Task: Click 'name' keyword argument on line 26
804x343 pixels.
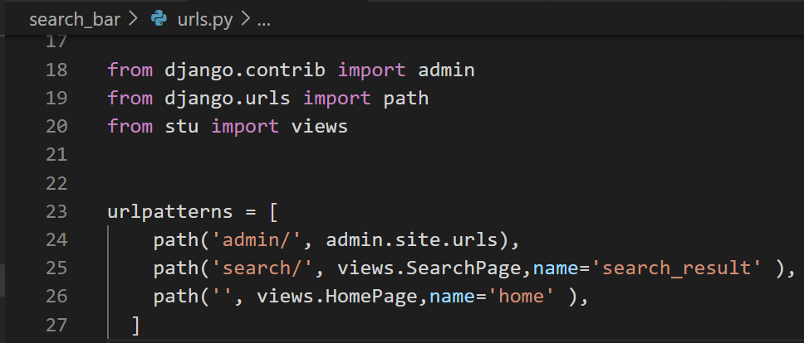Action: 452,297
